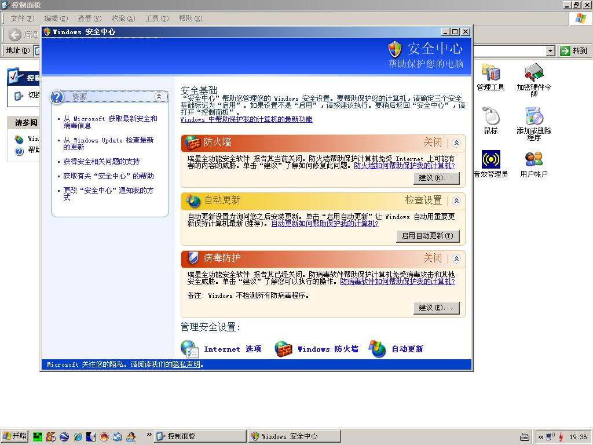This screenshot has width=593, height=445.
Task: Open 防火墙如何帮助保护我的计算机 link
Action: (404, 165)
